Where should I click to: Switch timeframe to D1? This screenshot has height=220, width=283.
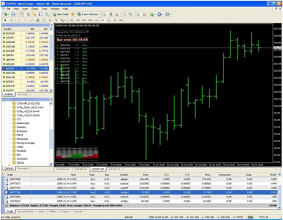tap(109, 20)
